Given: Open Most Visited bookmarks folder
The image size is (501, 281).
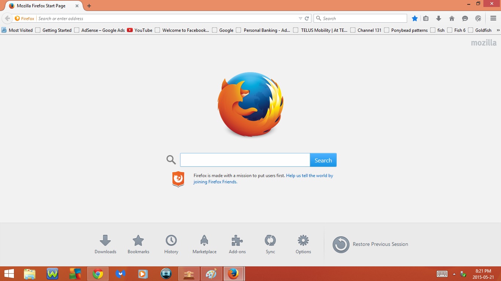Looking at the screenshot, I should (x=17, y=30).
